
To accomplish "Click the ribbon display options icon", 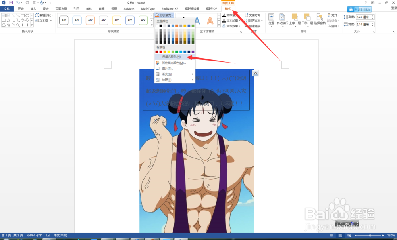I will click(x=373, y=2).
